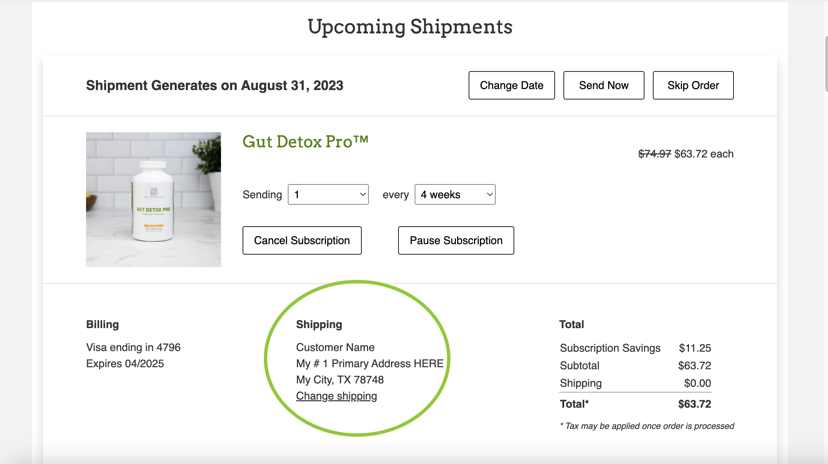Open the 4 weeks frequency dropdown
The height and width of the screenshot is (464, 828).
[x=455, y=195]
